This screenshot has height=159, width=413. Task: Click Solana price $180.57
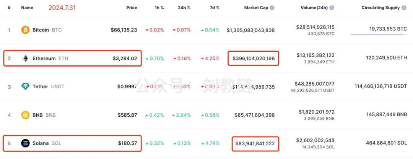(127, 143)
